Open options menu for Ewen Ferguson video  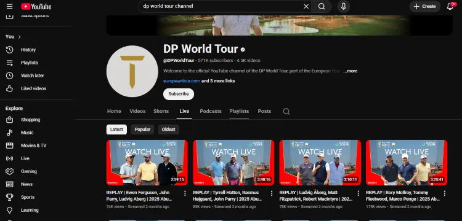pos(185,193)
